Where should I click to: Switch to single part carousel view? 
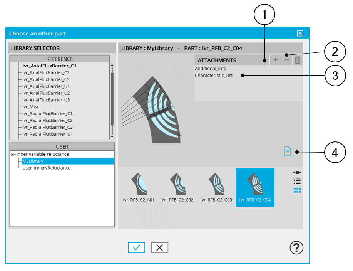pyautogui.click(x=297, y=173)
